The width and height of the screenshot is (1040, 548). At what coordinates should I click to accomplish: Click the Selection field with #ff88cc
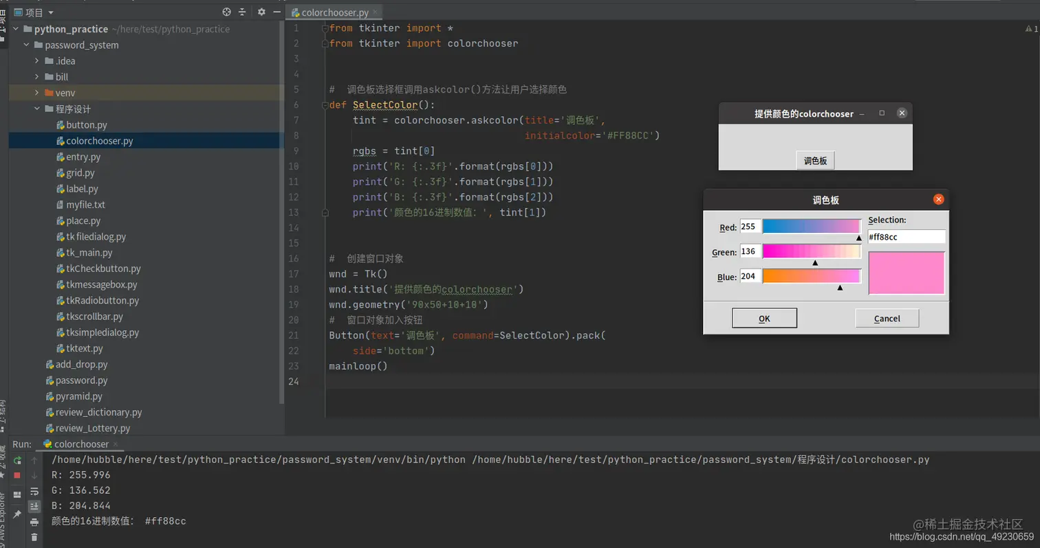(x=907, y=236)
